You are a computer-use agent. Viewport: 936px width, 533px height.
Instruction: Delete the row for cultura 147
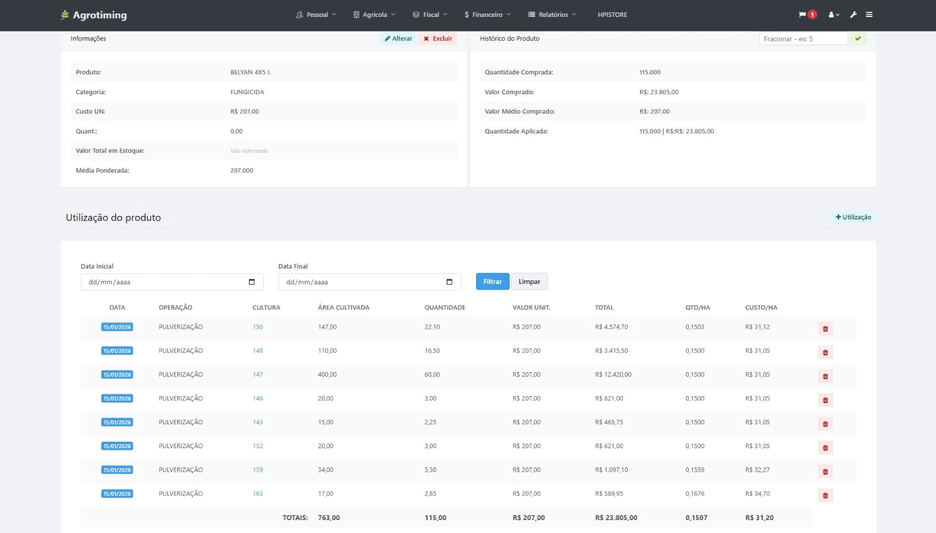(825, 376)
